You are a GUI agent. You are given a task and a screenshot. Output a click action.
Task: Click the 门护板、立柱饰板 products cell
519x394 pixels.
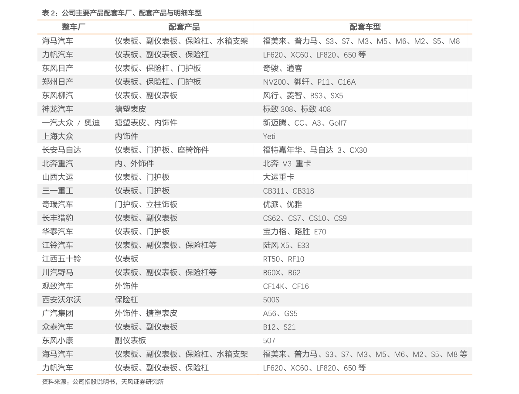146,204
